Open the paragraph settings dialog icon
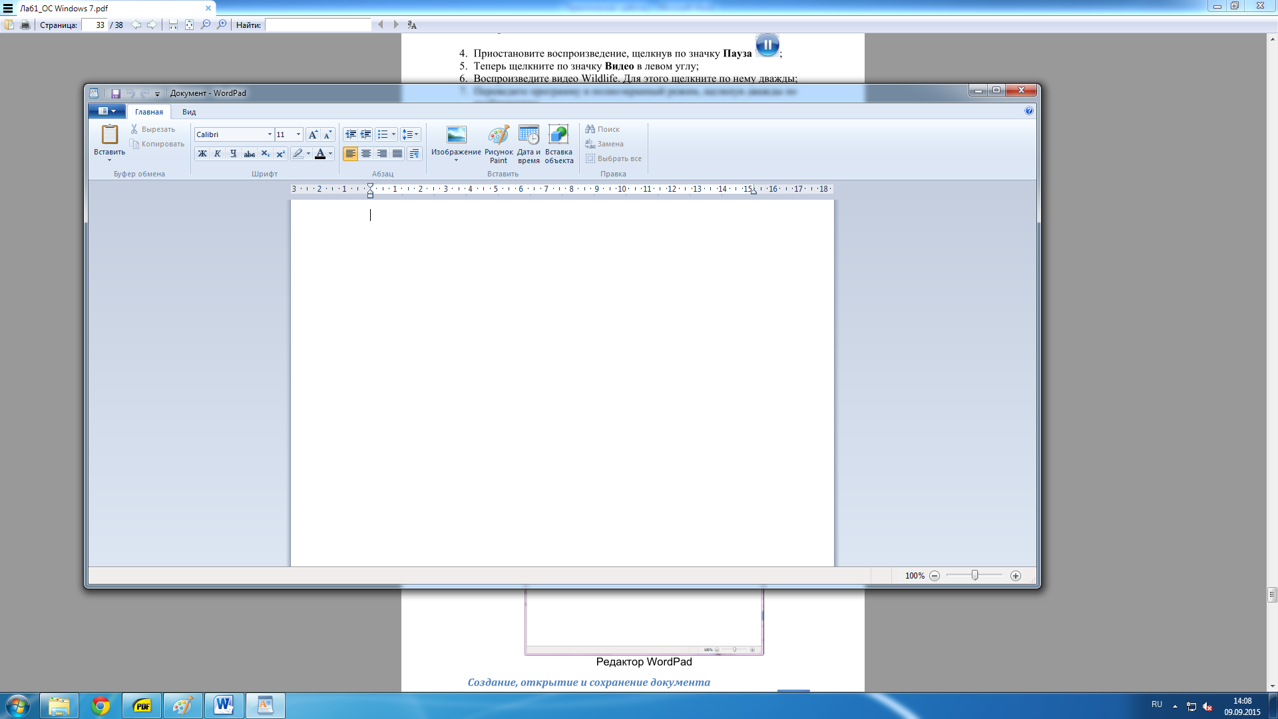Screen dimensions: 1278x719 (x=414, y=154)
